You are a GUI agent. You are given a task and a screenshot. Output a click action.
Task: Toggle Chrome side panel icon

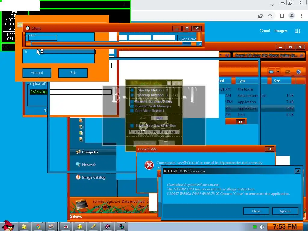pos(282,16)
